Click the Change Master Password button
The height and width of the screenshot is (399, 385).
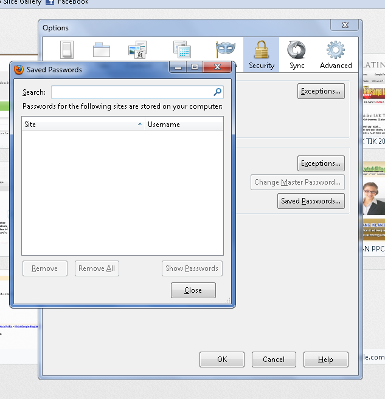[297, 182]
